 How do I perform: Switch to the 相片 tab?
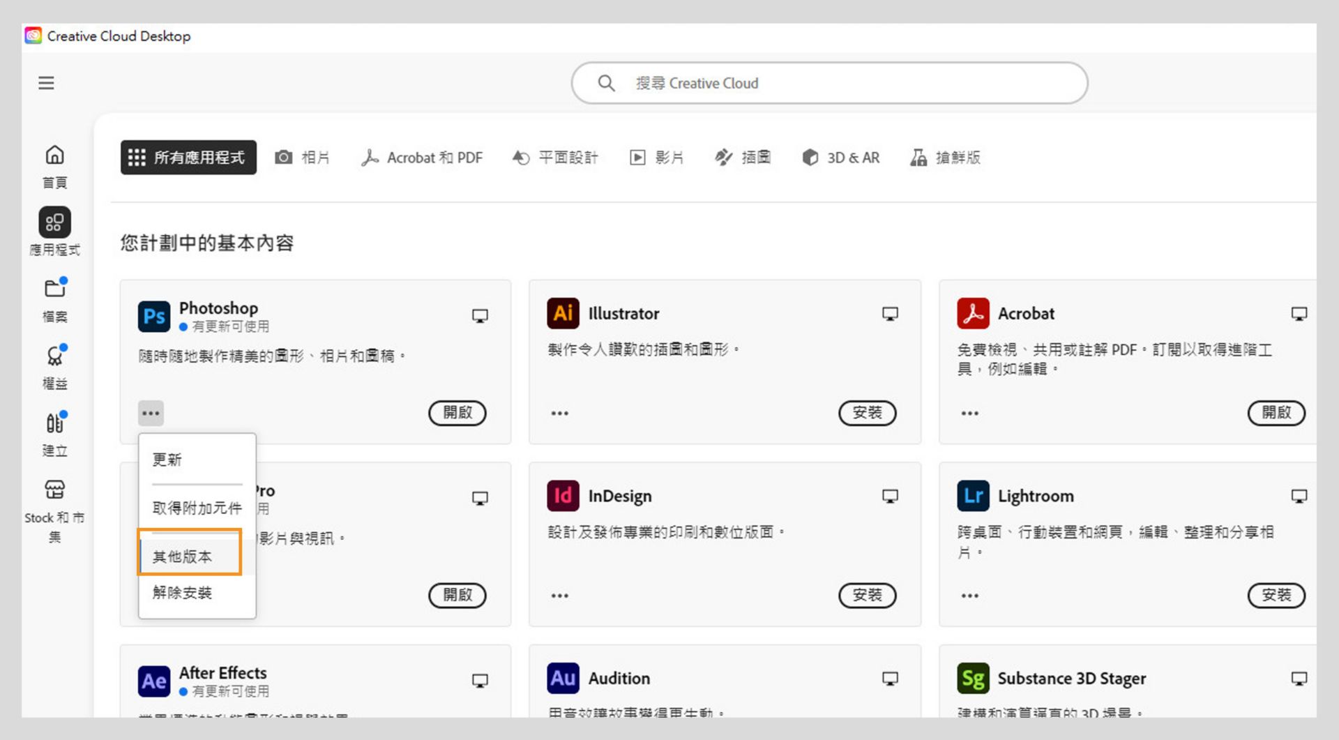[302, 158]
